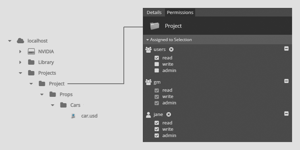Click the jane user icon
The image size is (300, 150).
point(148,115)
